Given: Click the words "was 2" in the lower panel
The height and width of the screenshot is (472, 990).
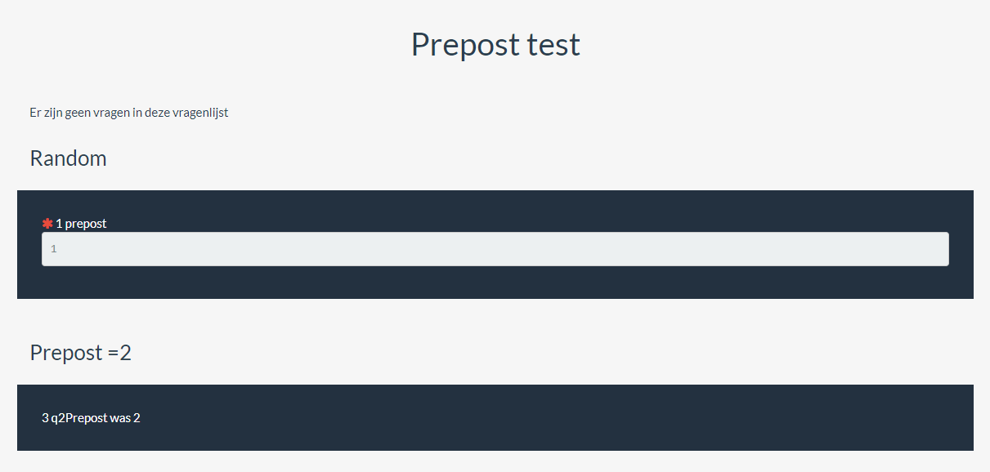Looking at the screenshot, I should point(124,418).
